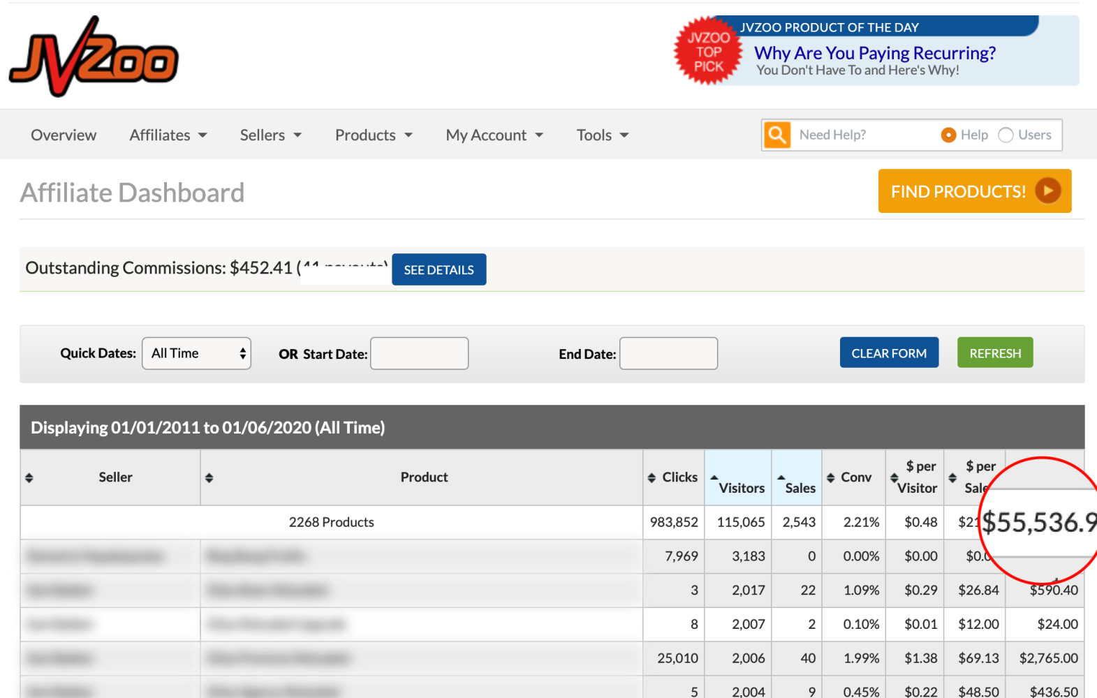The height and width of the screenshot is (698, 1097).
Task: Click the 2.21% conversion value
Action: (861, 522)
